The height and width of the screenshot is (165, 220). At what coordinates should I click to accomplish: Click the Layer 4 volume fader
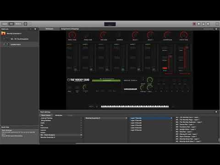(x=123, y=70)
